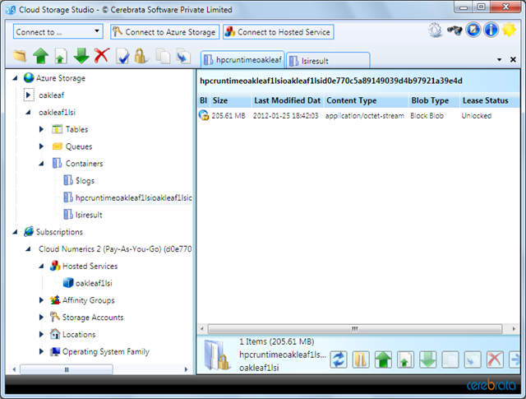This screenshot has width=526, height=399.
Task: Click the yellow star burst icon
Action: pos(509,30)
